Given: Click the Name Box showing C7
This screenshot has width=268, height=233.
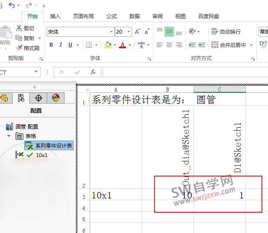Looking at the screenshot, I should (x=16, y=72).
